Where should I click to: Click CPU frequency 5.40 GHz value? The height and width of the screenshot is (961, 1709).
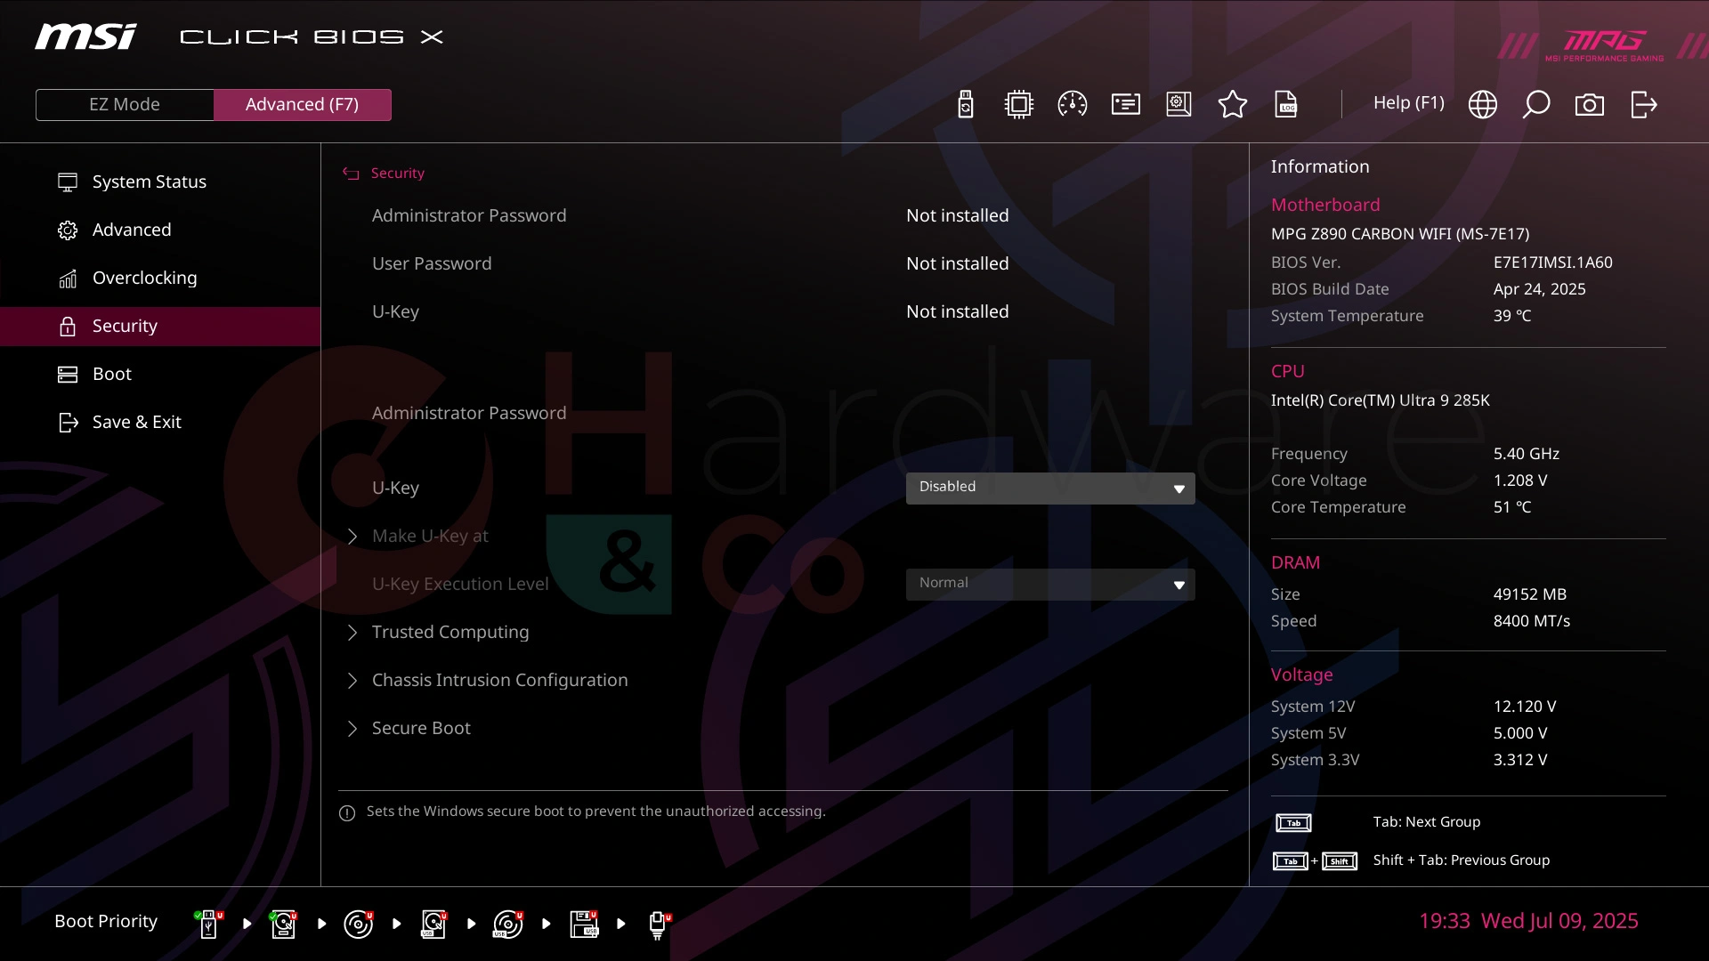[x=1526, y=454]
